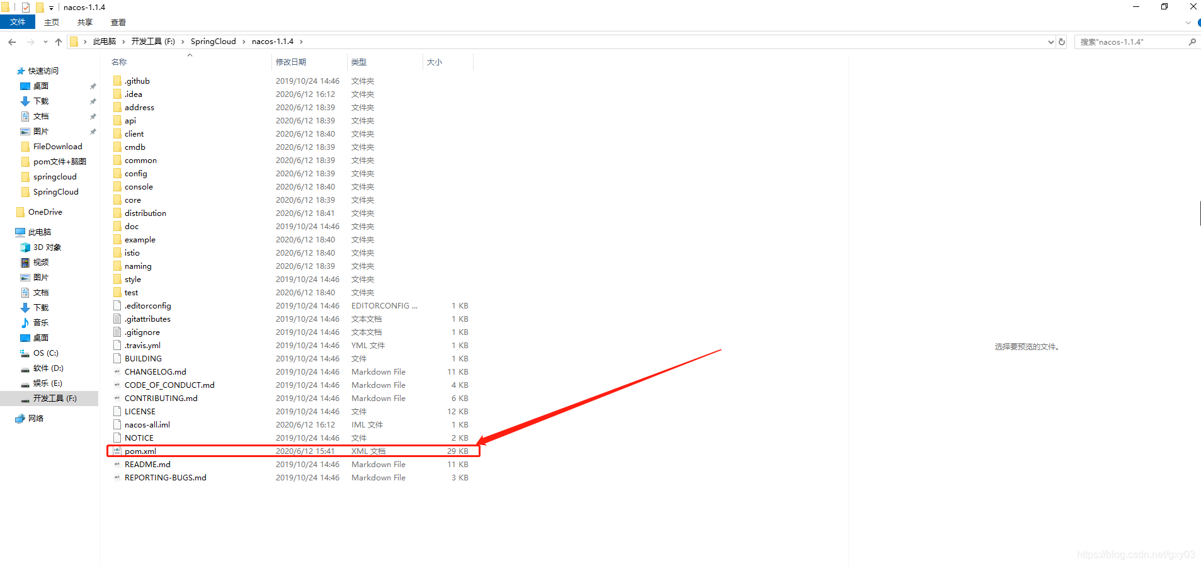
Task: Go back with the Back arrow
Action: coord(12,42)
